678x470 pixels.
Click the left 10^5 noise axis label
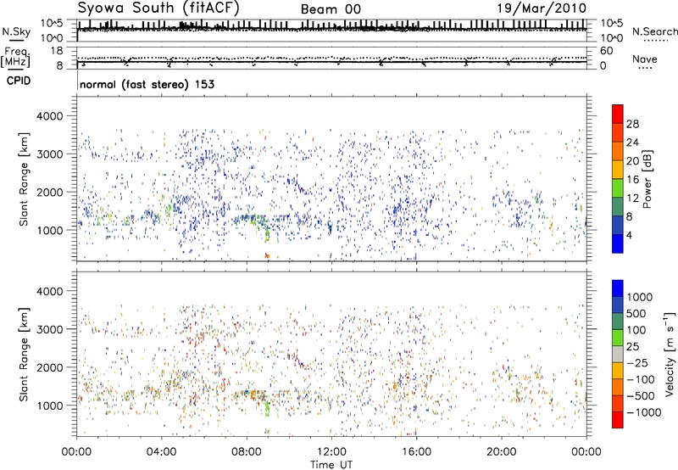52,23
